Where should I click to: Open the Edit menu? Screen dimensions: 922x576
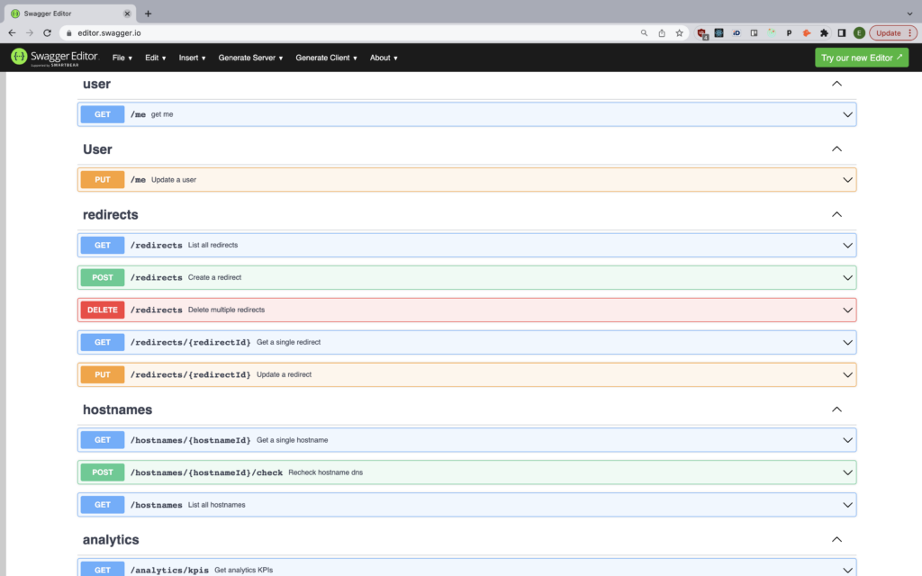point(155,58)
